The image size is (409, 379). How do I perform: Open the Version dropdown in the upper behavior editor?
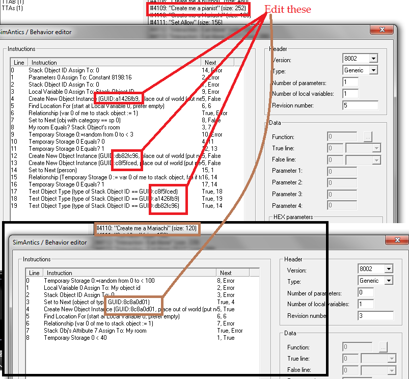coord(373,59)
